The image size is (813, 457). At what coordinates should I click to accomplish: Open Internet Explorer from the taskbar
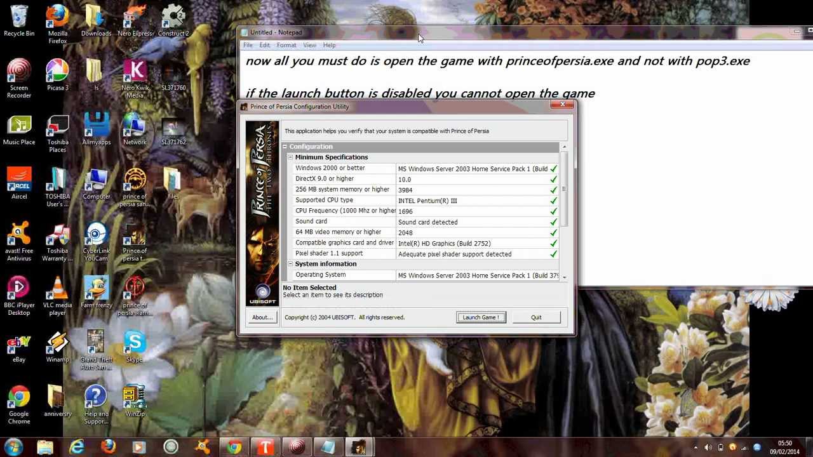77,447
